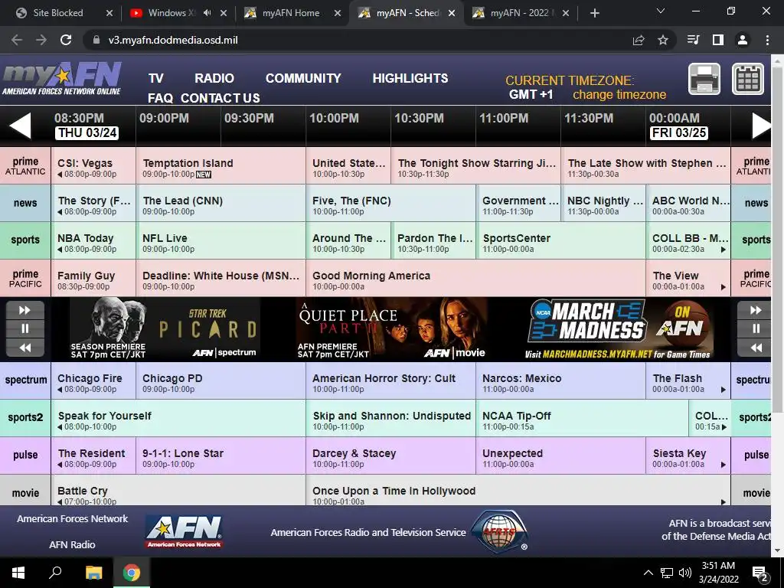
Task: Rewind the left banner carousel
Action: (25, 348)
